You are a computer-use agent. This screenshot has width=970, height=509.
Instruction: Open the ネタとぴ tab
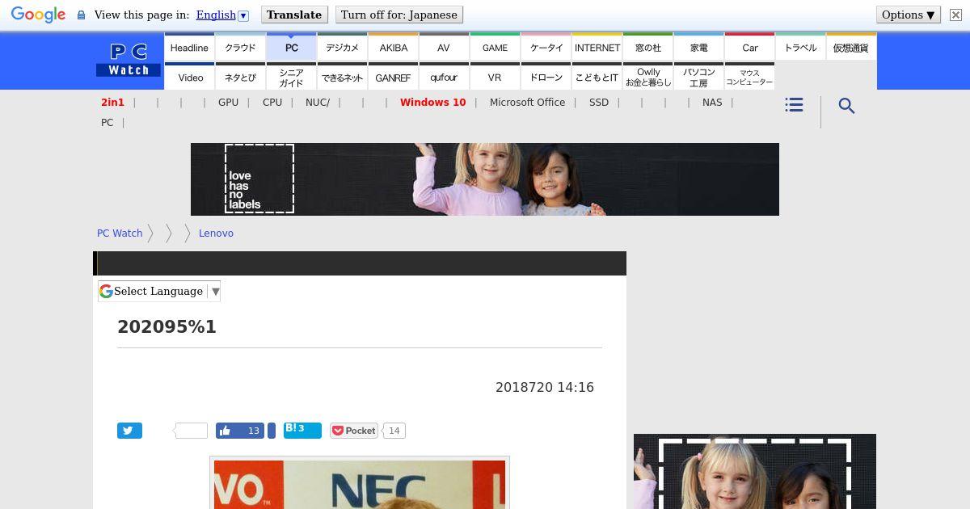tap(240, 77)
